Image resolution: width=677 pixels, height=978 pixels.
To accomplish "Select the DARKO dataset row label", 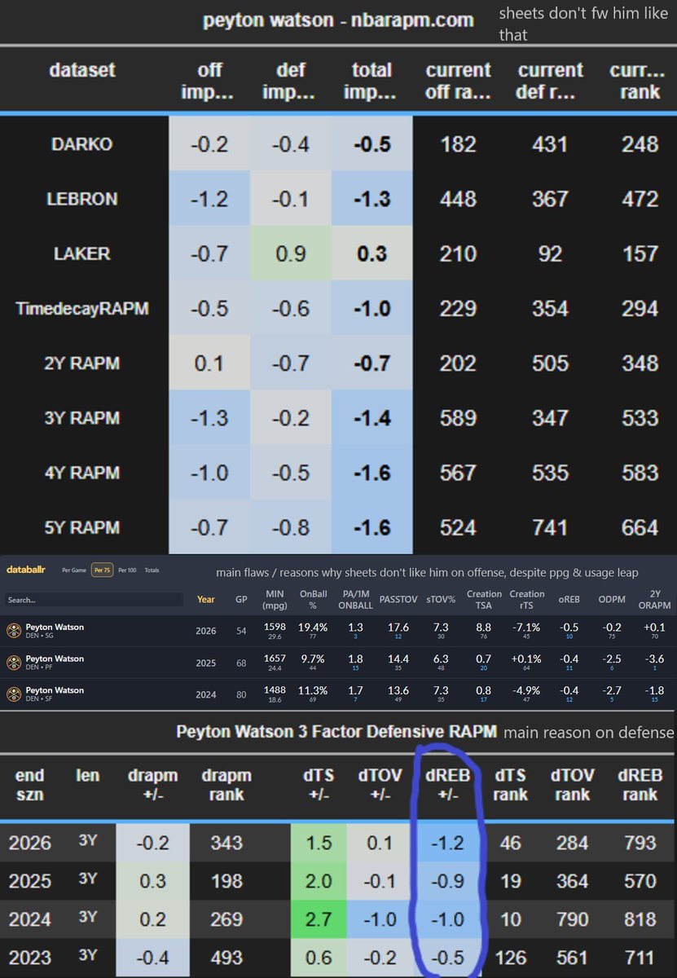I will (x=81, y=144).
